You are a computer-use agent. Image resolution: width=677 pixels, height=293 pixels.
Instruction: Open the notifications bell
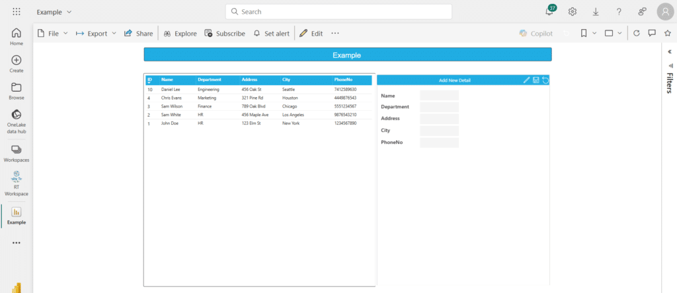(549, 12)
